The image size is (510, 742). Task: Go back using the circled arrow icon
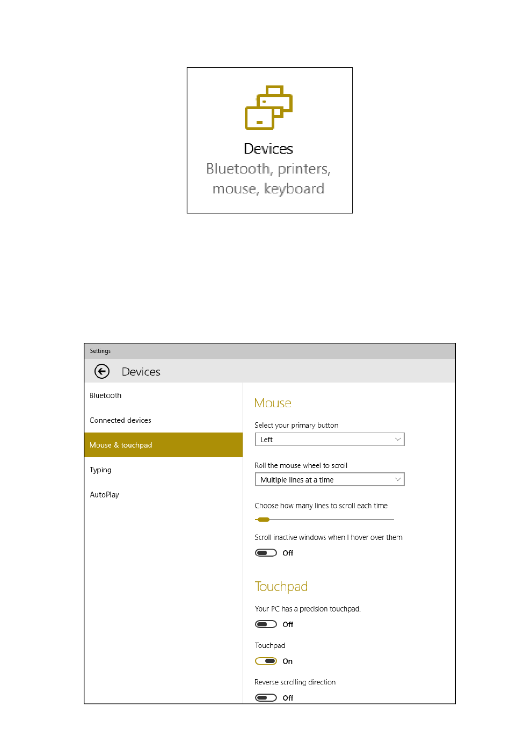tap(102, 371)
